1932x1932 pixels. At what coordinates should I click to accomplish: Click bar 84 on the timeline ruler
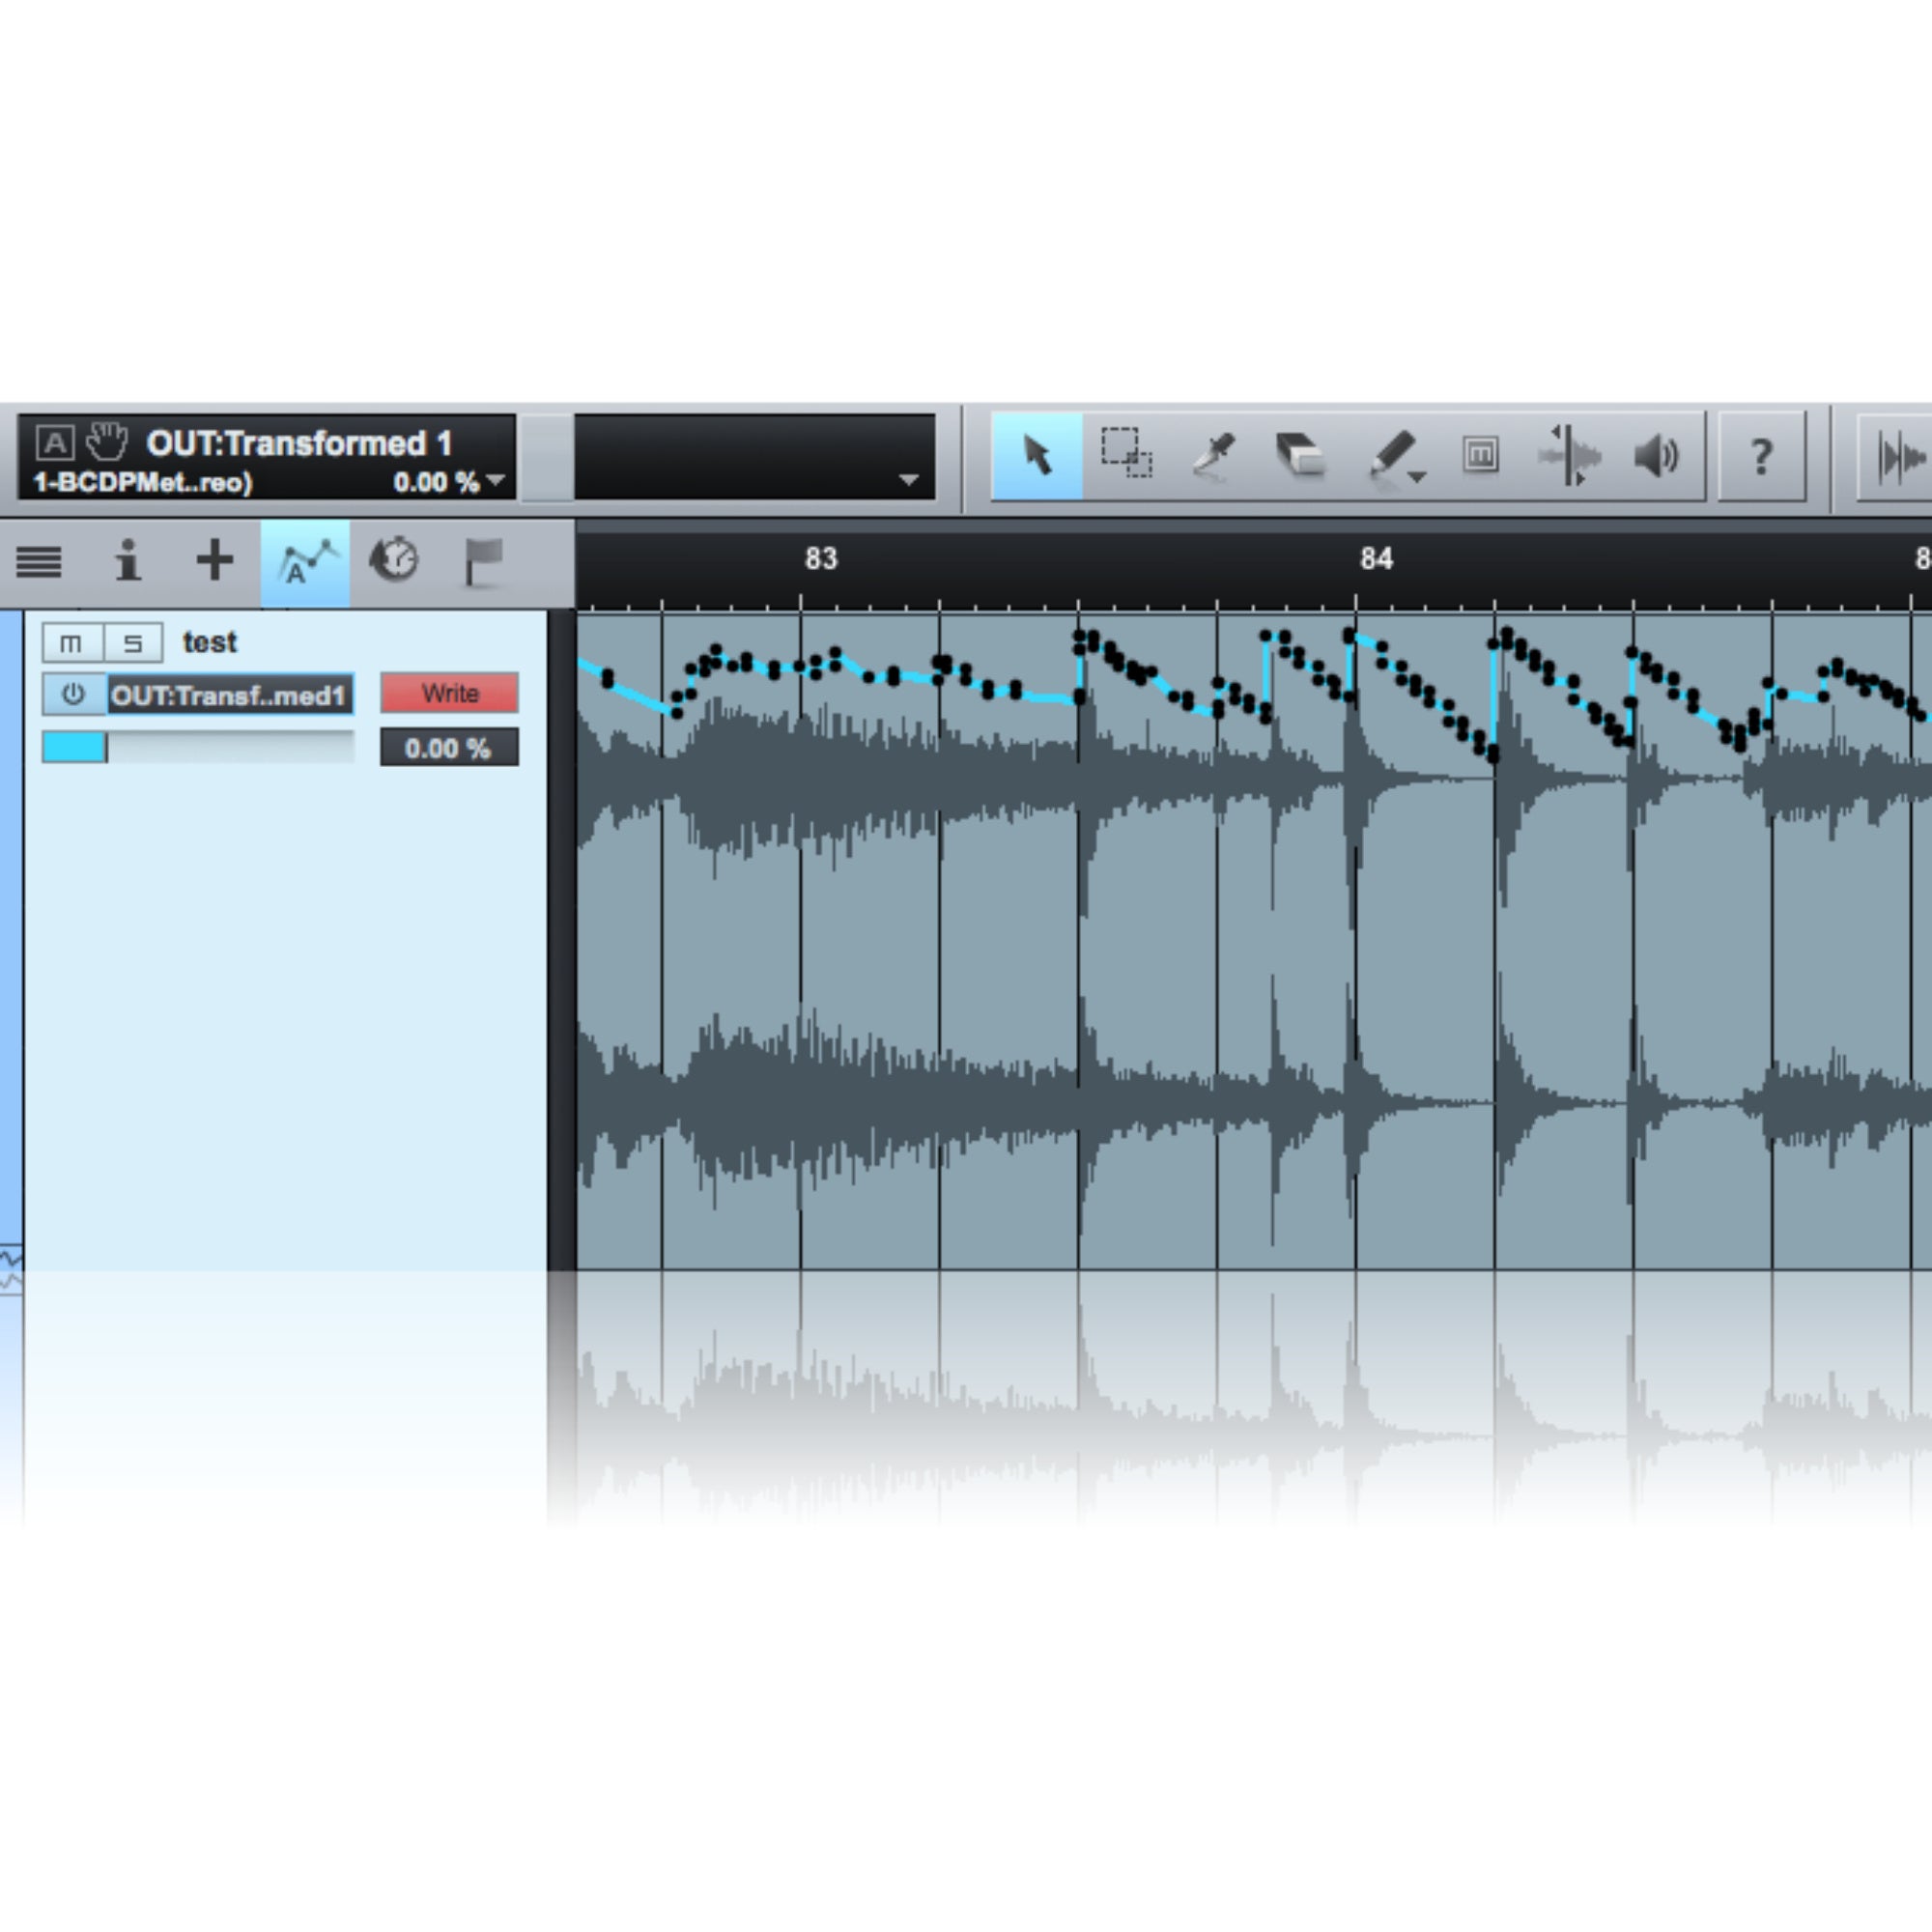(x=1376, y=559)
